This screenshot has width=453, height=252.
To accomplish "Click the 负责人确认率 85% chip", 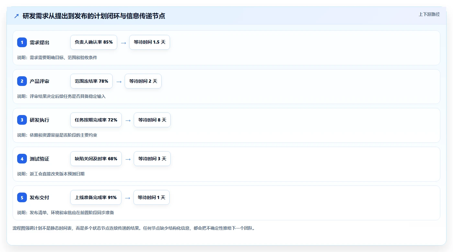I will click(x=94, y=42).
